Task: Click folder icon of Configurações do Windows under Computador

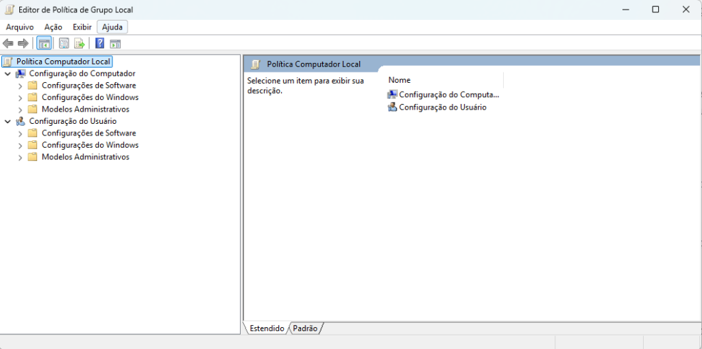Action: 32,97
